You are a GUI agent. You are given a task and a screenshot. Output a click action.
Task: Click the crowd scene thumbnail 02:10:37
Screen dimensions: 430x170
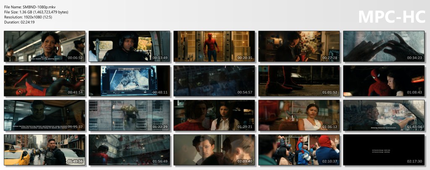[x=299, y=150]
